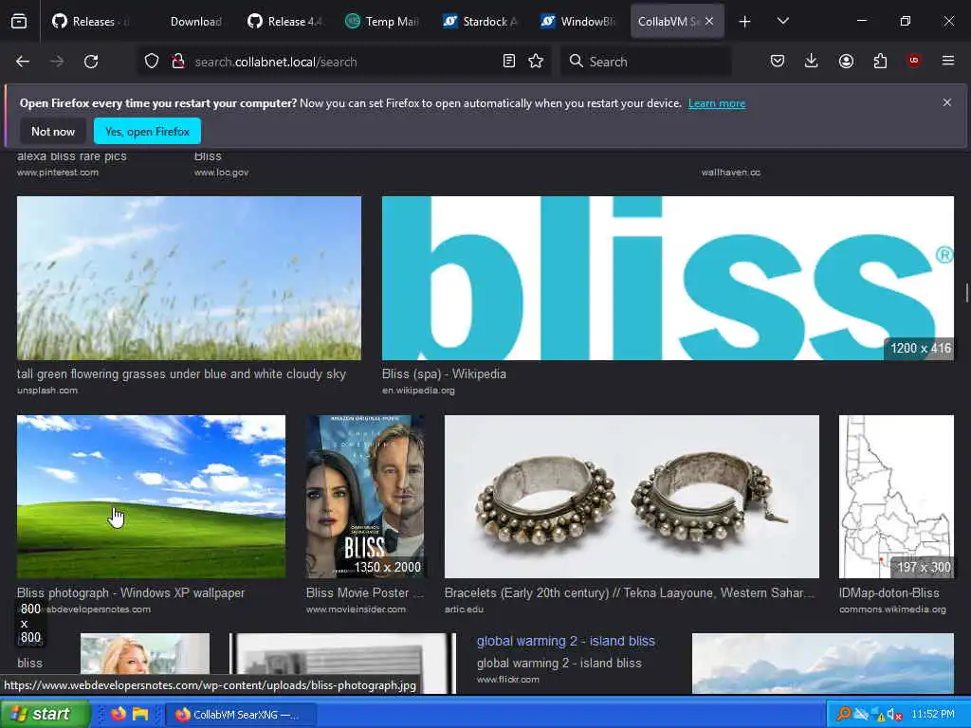Click the Not now button
Viewport: 971px width, 728px height.
click(x=53, y=131)
